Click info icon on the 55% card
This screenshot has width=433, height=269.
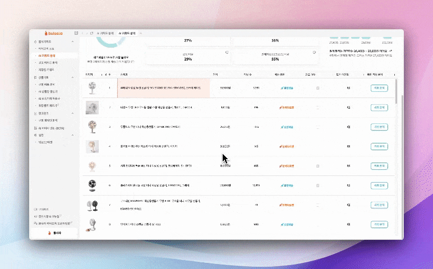pyautogui.click(x=314, y=53)
